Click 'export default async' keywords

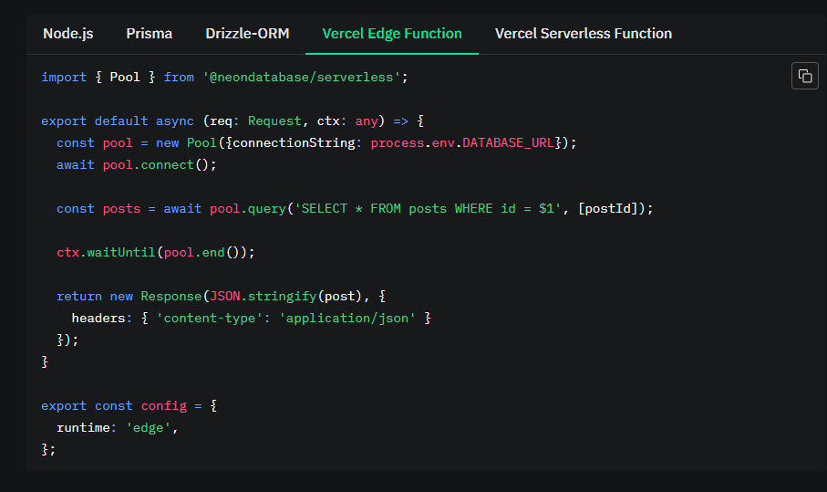point(118,120)
